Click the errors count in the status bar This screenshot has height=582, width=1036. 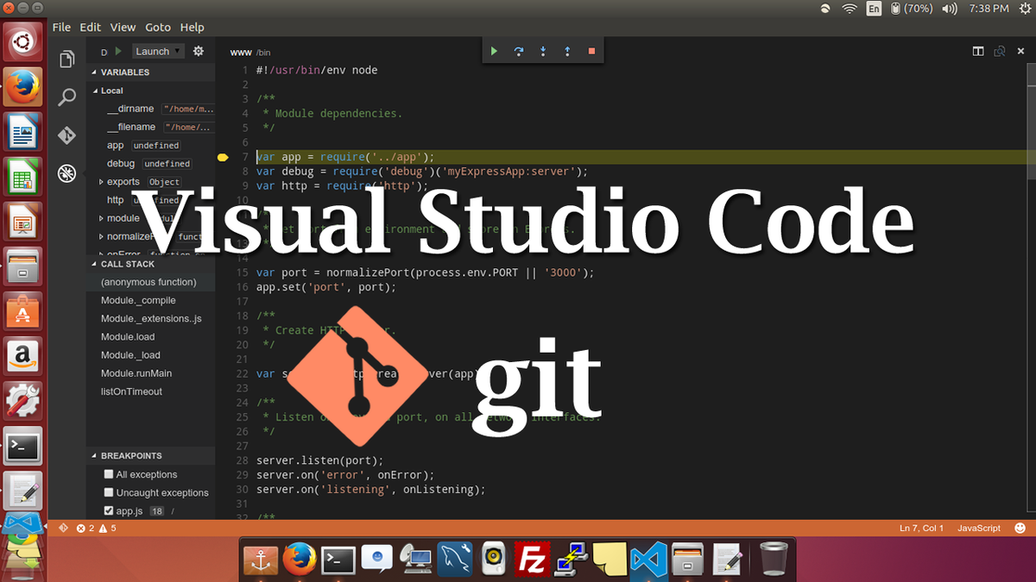[85, 528]
